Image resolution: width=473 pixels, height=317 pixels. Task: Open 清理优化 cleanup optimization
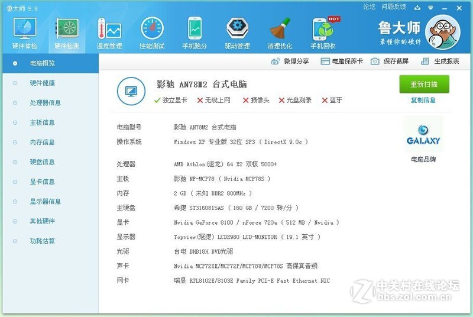tap(280, 33)
